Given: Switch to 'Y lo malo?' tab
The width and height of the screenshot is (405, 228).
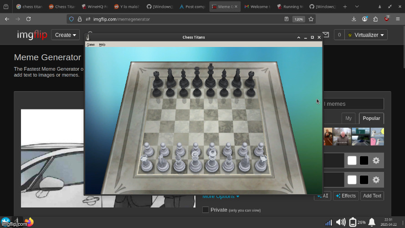Looking at the screenshot, I should point(127,7).
